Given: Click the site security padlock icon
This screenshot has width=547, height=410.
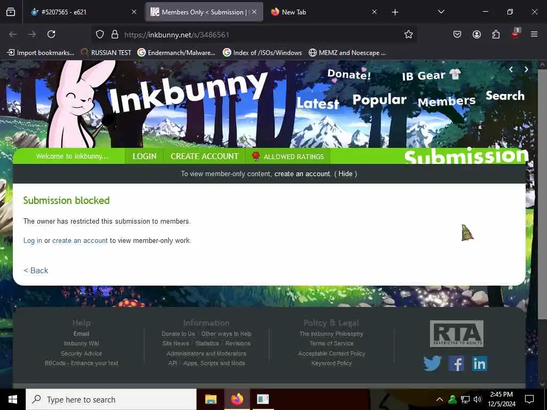Looking at the screenshot, I should point(115,35).
